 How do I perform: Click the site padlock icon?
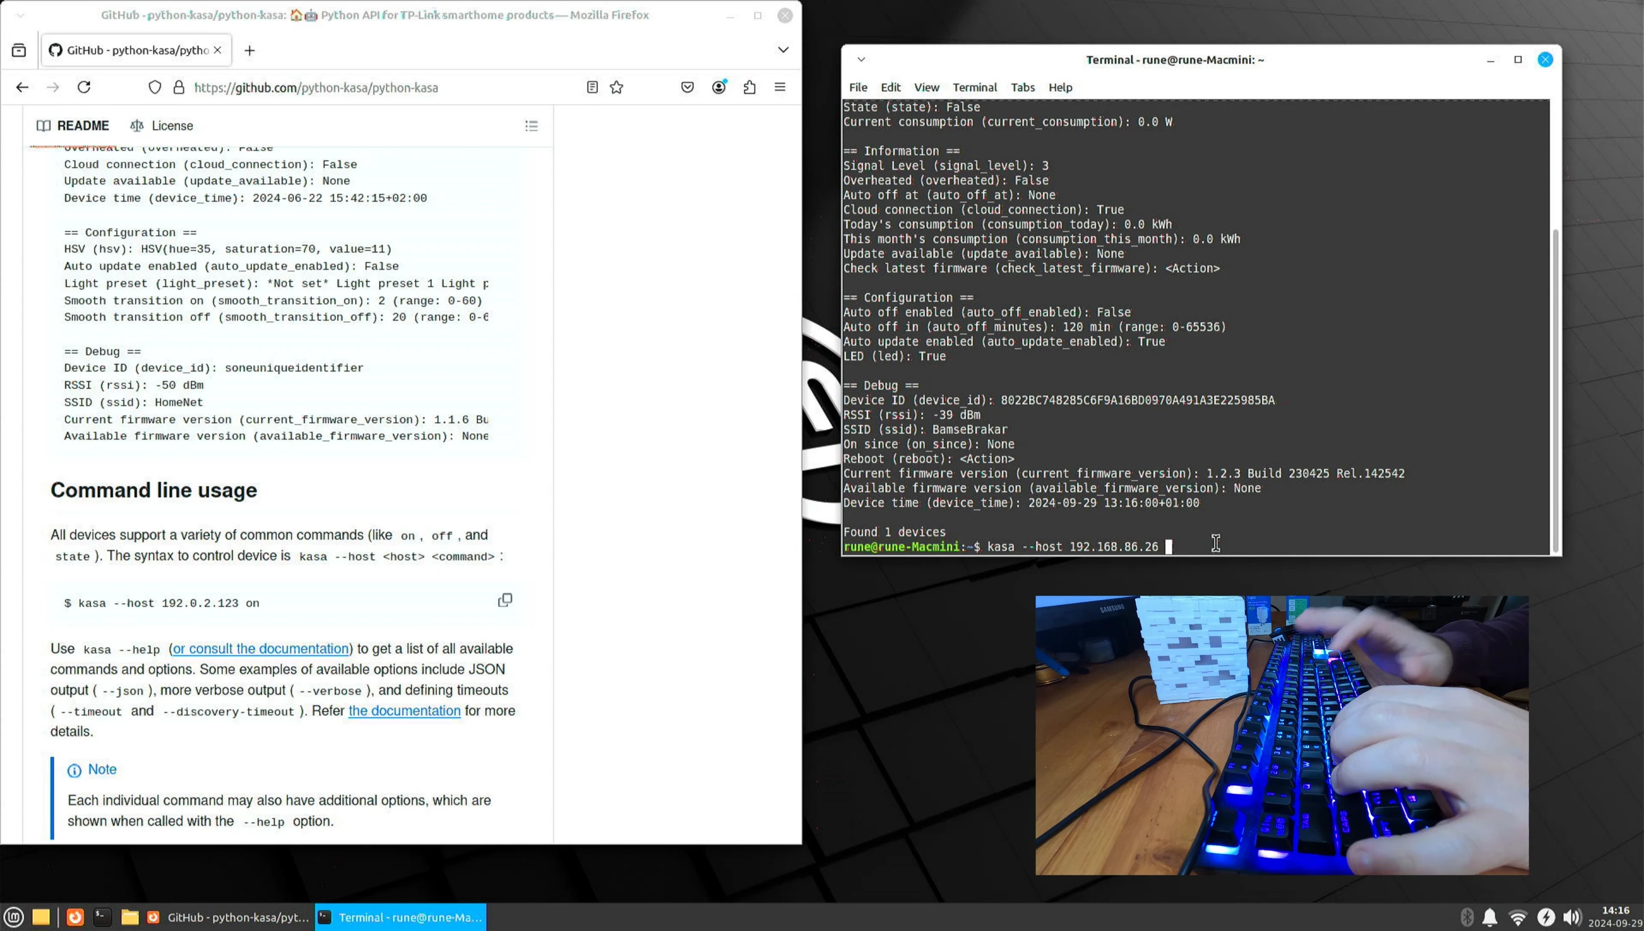tap(179, 88)
